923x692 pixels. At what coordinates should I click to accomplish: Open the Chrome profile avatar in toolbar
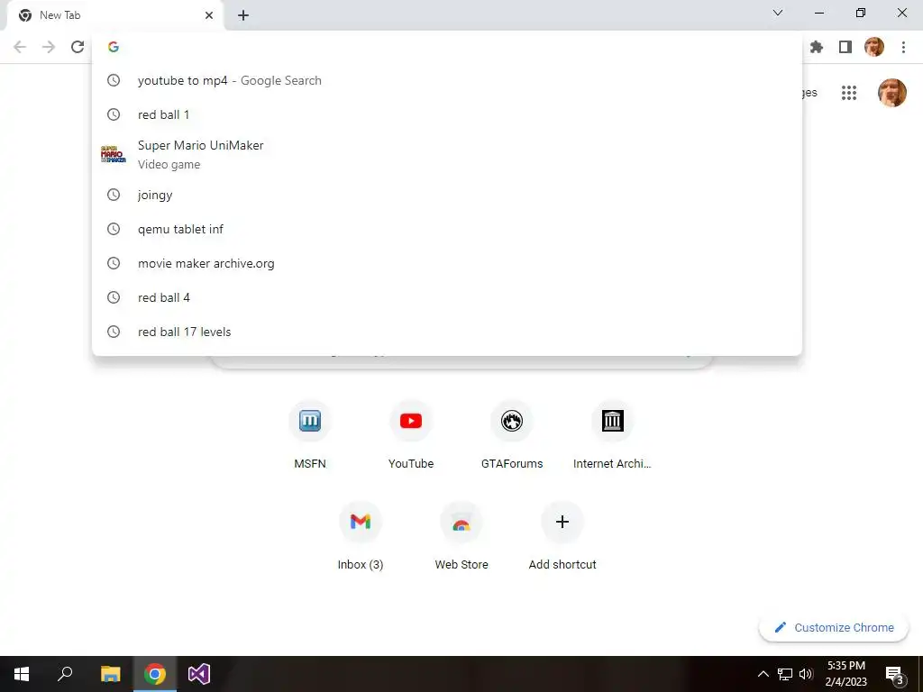pyautogui.click(x=874, y=47)
